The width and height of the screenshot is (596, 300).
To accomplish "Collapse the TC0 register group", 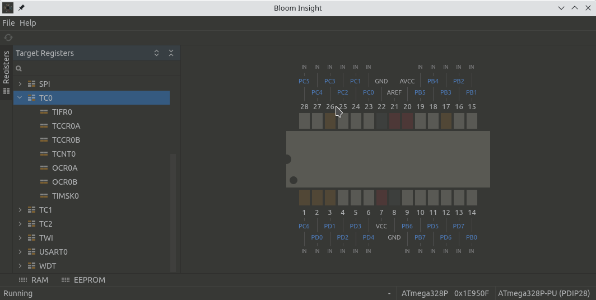I will pyautogui.click(x=20, y=97).
